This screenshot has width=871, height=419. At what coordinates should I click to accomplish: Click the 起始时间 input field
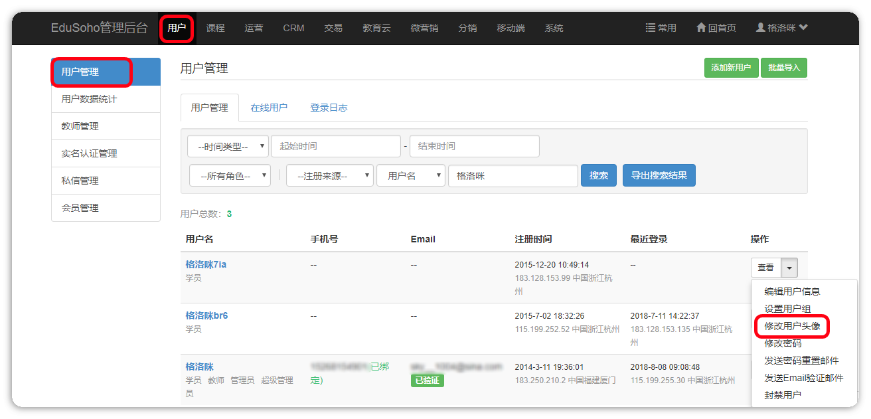pyautogui.click(x=335, y=146)
